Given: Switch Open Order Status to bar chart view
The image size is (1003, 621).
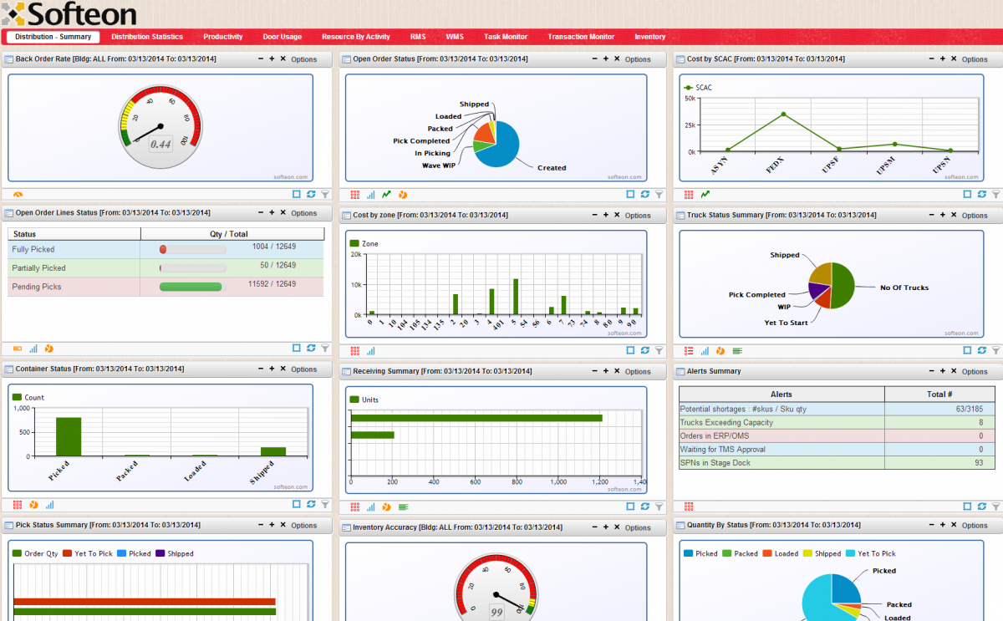Looking at the screenshot, I should click(x=370, y=194).
